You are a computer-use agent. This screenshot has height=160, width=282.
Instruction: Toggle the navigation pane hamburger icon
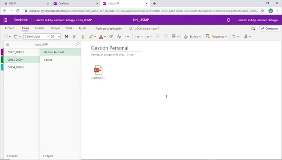tap(7, 44)
